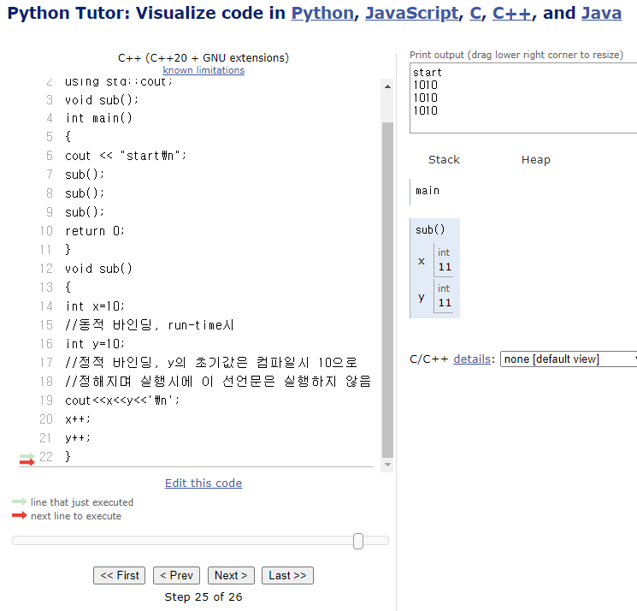This screenshot has width=637, height=611.
Task: Click code line 12 void sub()
Action: 98,269
